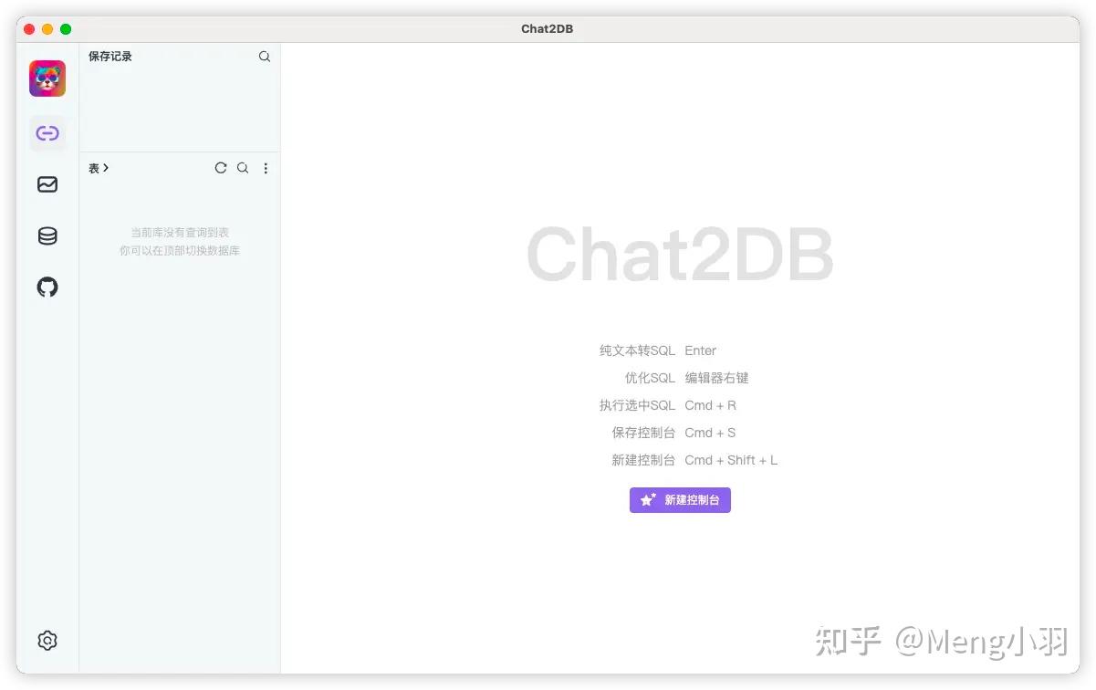Open the three-dot menu in the 表 panel
Viewport: 1096px width, 690px height.
266,168
